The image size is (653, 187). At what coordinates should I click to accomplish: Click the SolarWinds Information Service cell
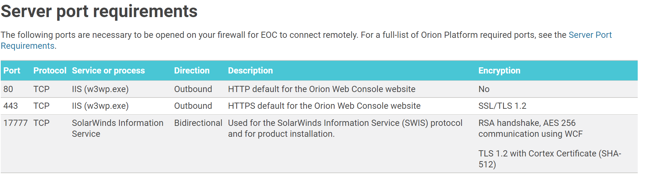point(118,128)
